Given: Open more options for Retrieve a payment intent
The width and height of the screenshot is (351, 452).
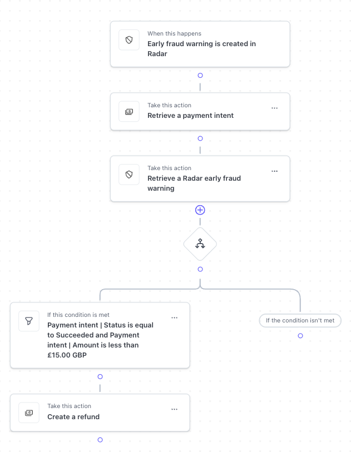Looking at the screenshot, I should [x=274, y=108].
